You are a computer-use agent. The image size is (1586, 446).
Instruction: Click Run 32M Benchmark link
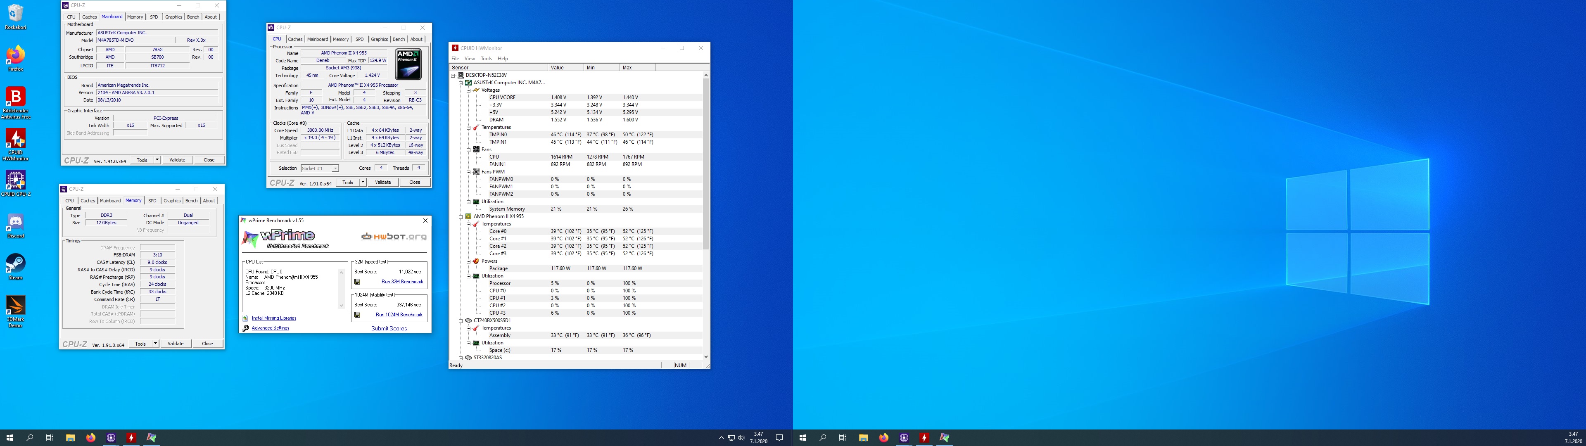402,282
